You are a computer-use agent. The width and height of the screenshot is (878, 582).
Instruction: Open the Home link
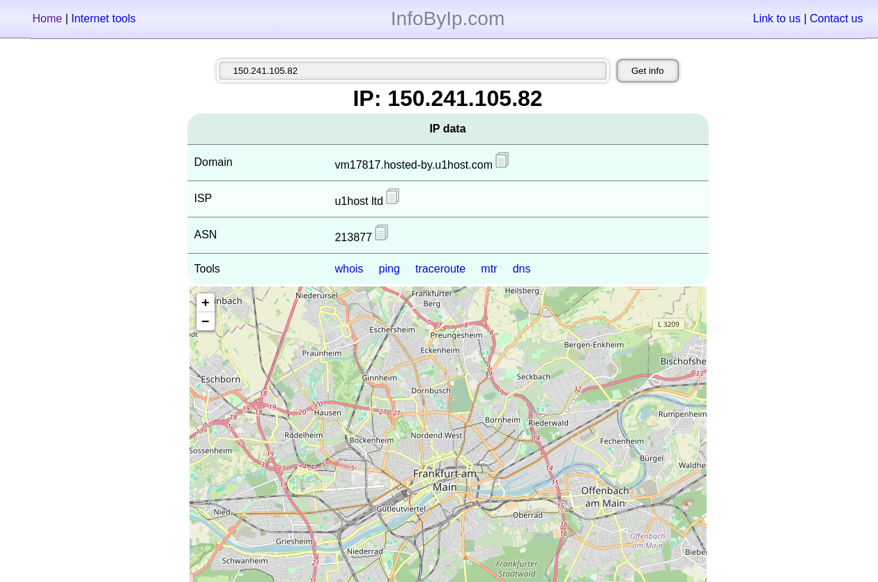[x=47, y=19]
